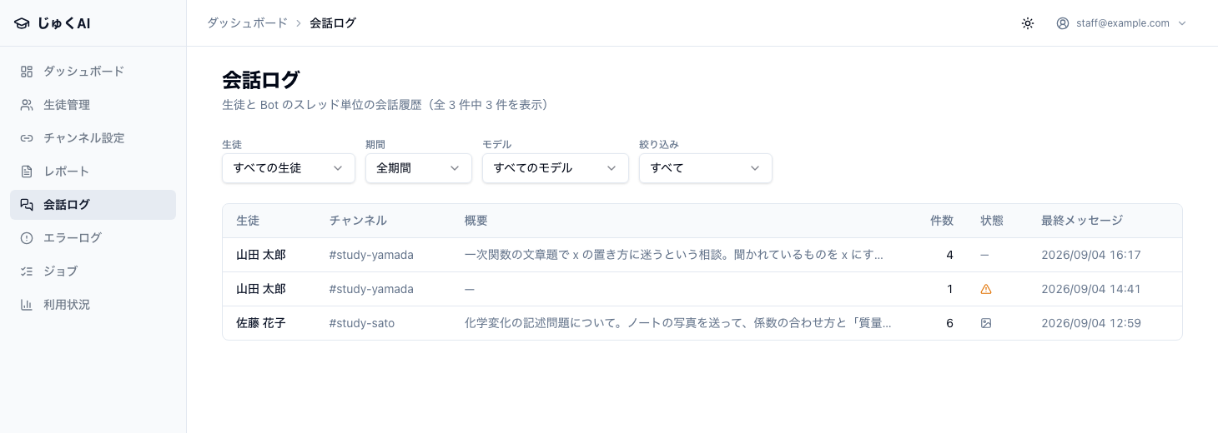
Task: Click the チャンネル column header
Action: [x=358, y=221]
